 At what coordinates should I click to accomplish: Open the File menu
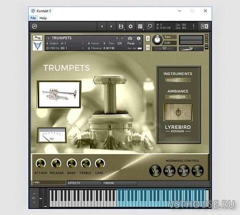tap(33, 18)
